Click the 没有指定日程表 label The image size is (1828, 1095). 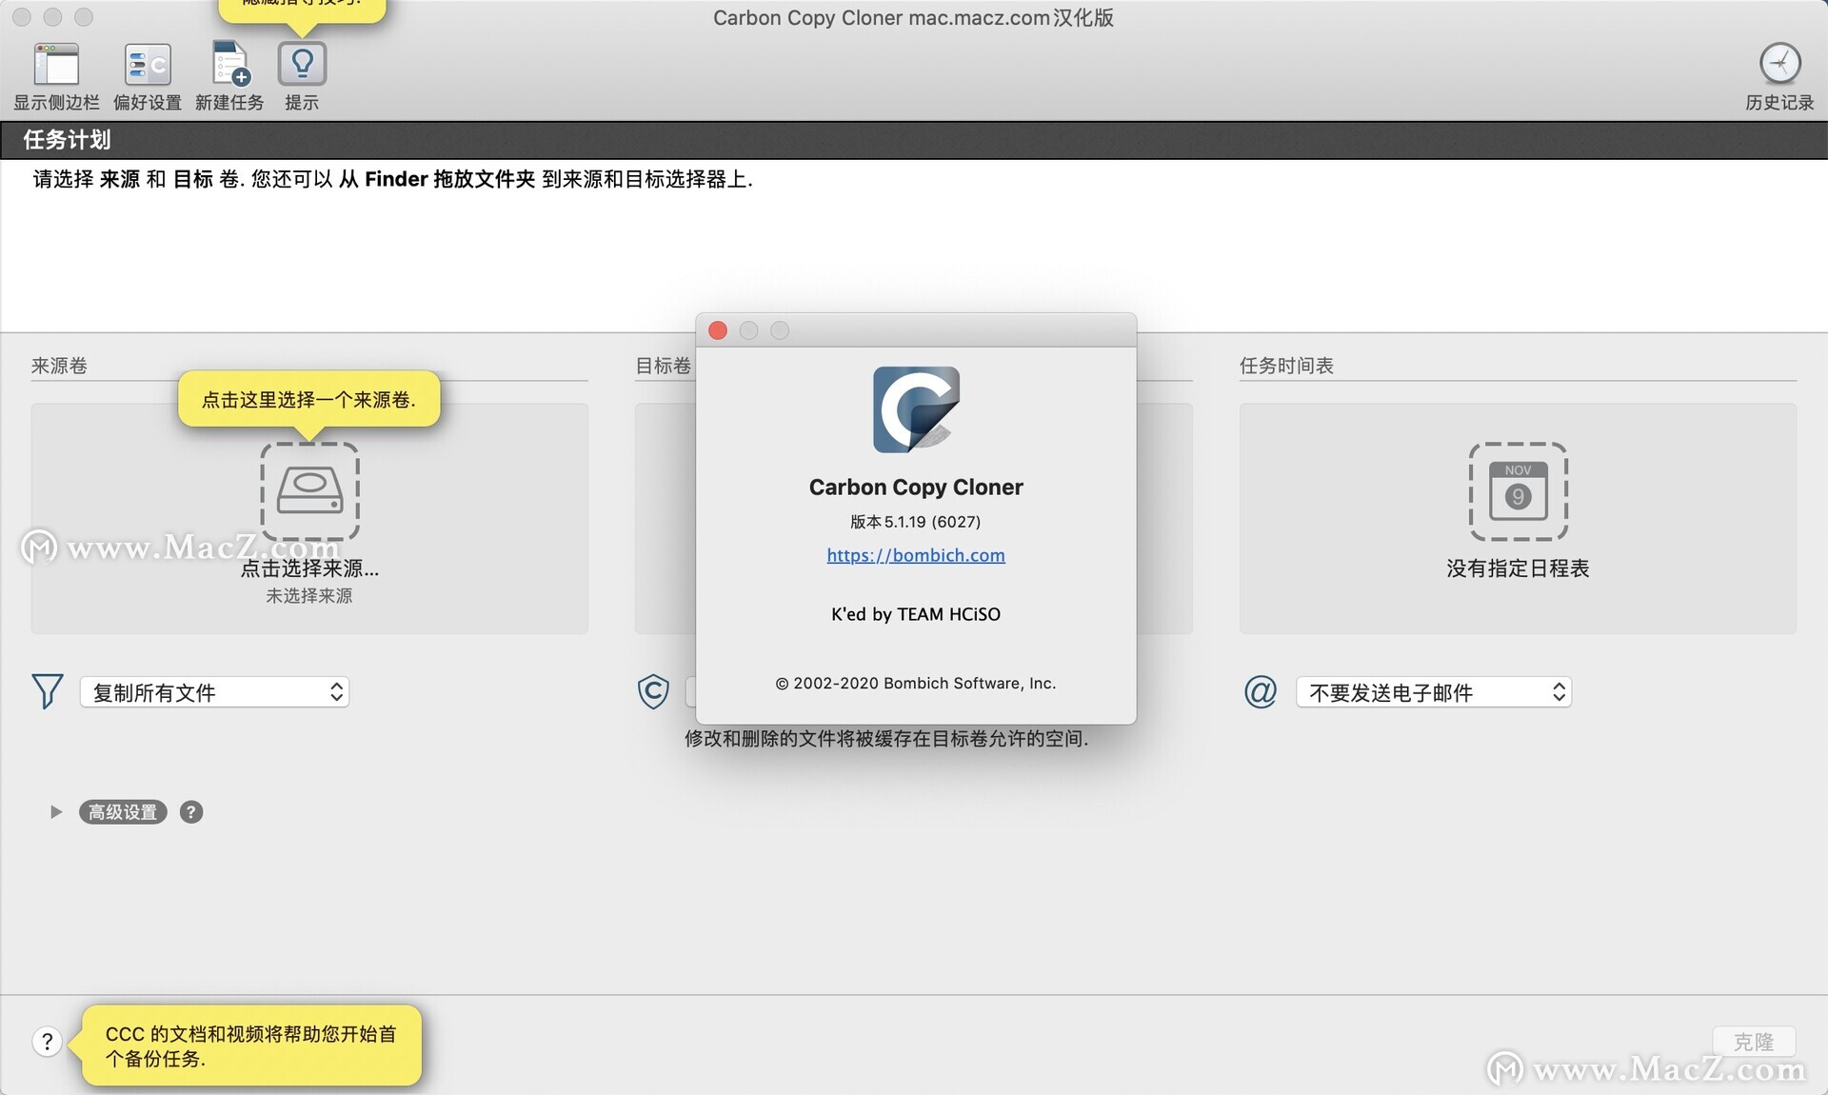pos(1518,568)
